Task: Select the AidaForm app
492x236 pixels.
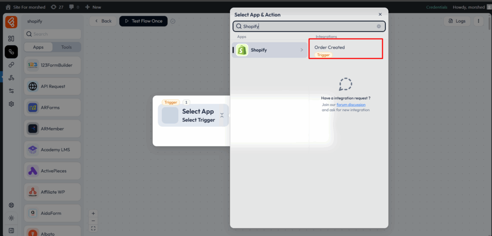Action: point(52,213)
